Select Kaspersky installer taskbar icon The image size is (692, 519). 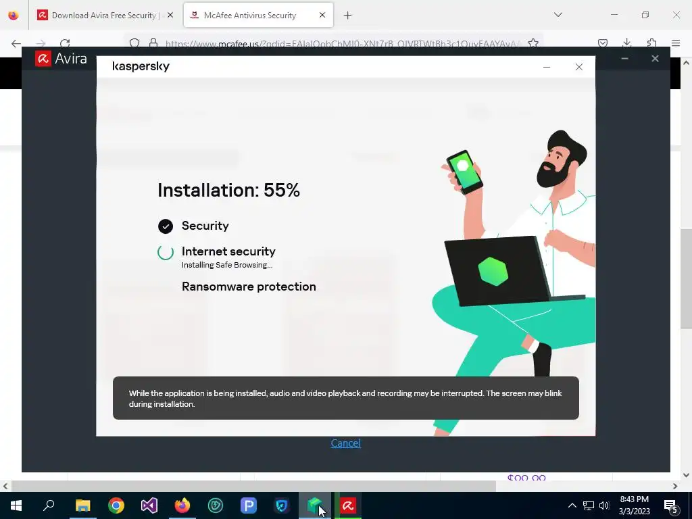click(315, 505)
